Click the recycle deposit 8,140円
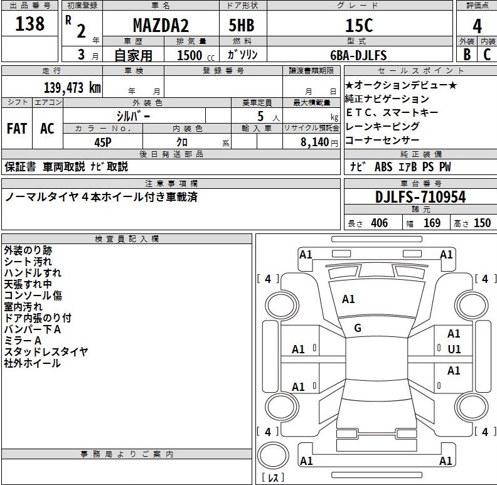The width and height of the screenshot is (497, 485). (x=319, y=142)
